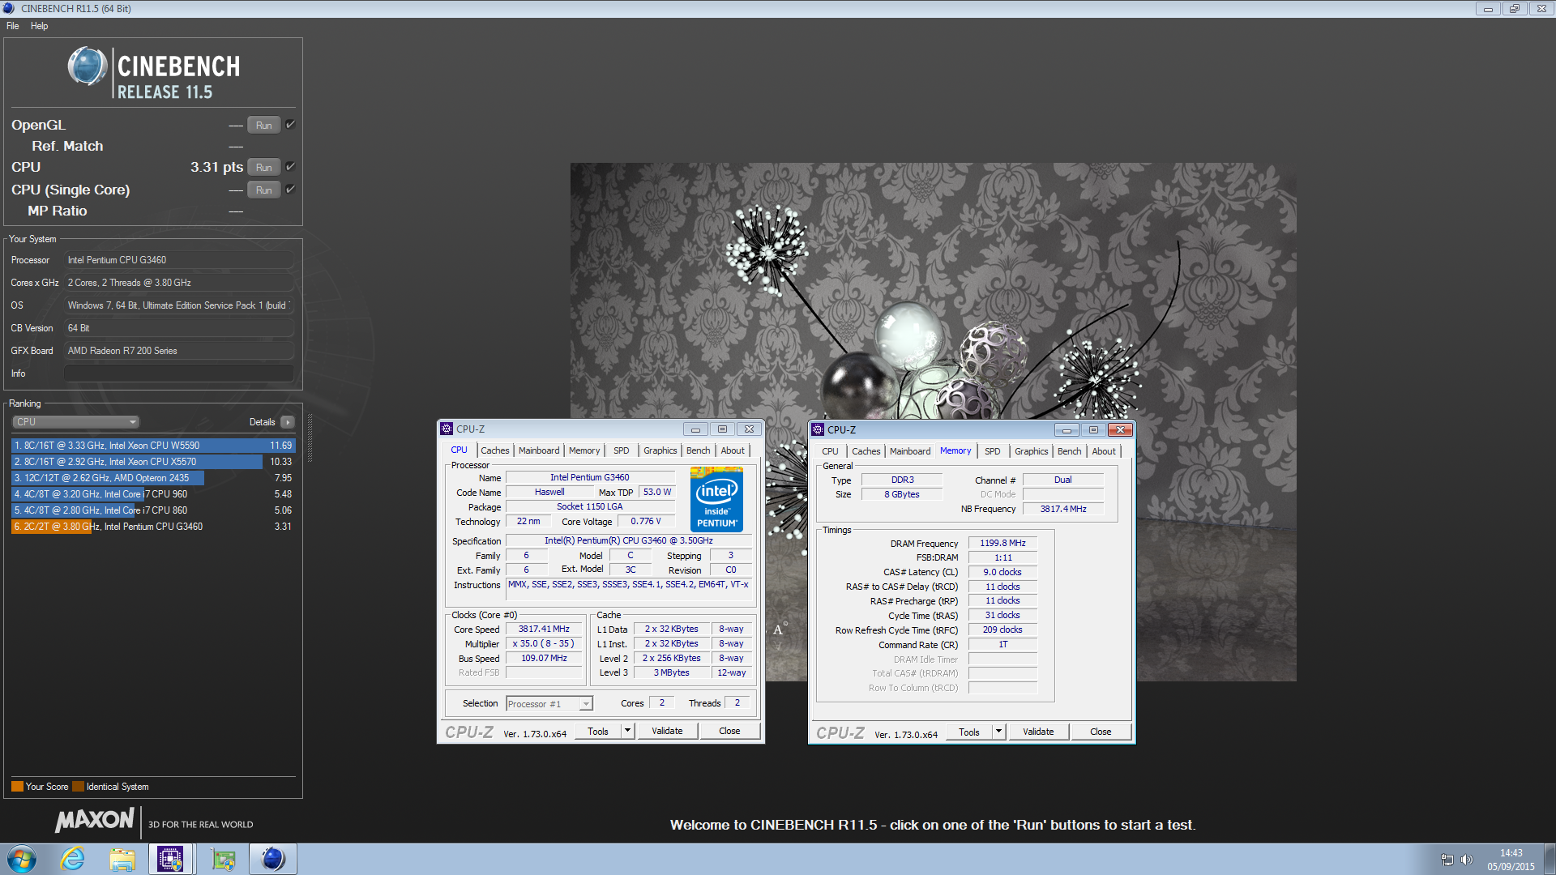Toggle the CPU (Single Core) checkbox
The image size is (1556, 875).
(x=290, y=190)
